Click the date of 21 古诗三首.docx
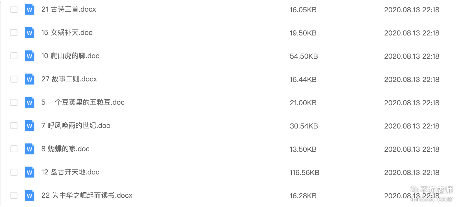 (411, 10)
